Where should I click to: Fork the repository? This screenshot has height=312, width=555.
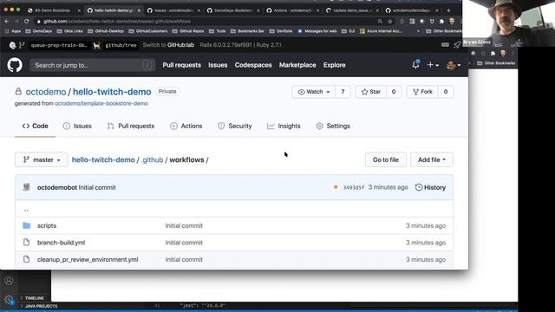pos(422,92)
